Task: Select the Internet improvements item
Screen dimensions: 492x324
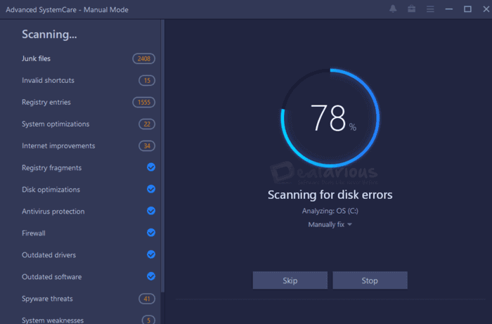Action: pos(58,146)
